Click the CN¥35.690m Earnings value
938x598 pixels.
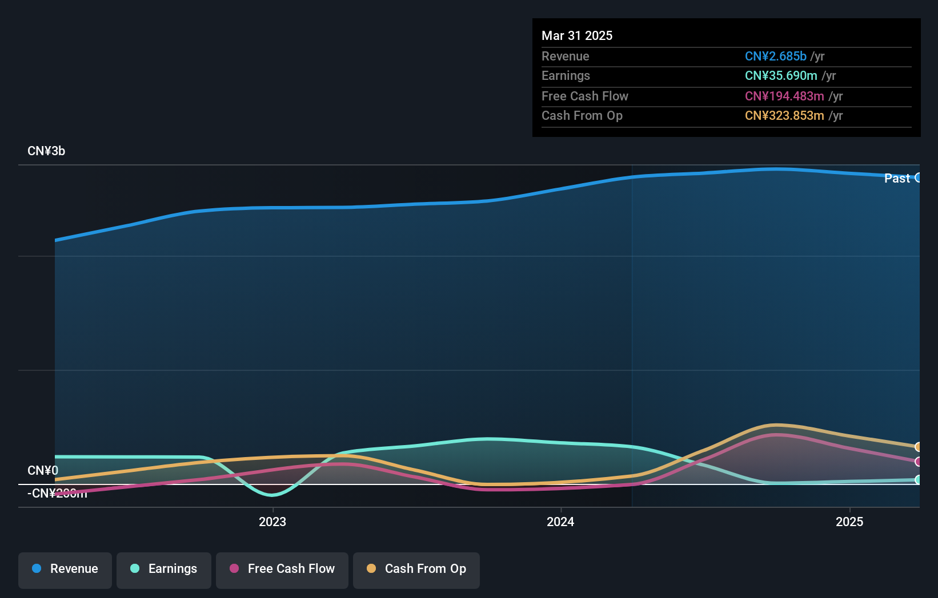point(782,76)
